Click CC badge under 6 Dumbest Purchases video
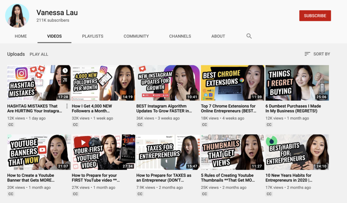The image size is (347, 203). click(269, 125)
